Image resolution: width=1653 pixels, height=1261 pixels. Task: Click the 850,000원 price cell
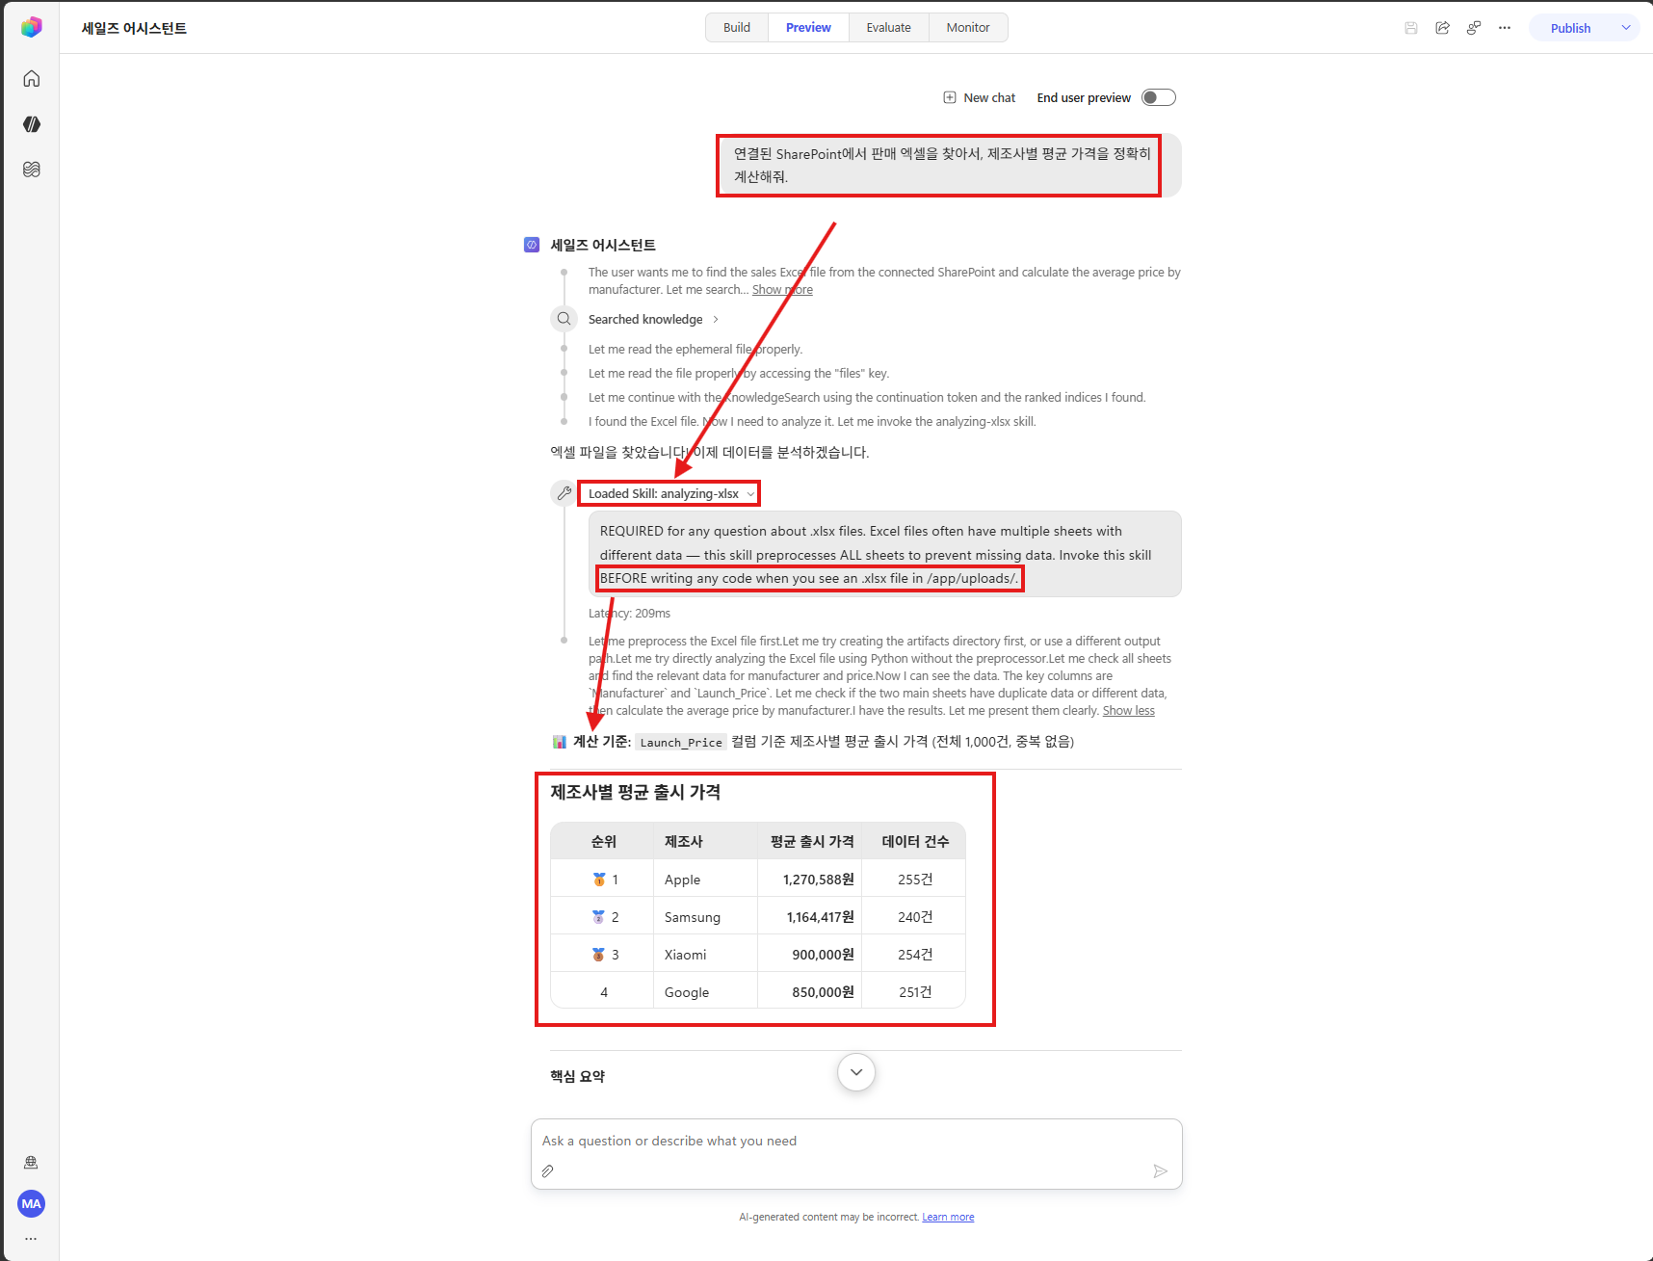click(x=809, y=992)
